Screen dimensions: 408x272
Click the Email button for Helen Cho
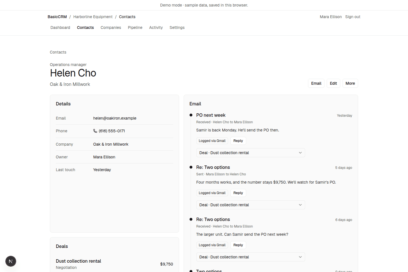coord(316,83)
